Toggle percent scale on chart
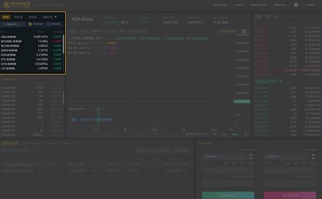Screen dimensions: 322x199 [x=215, y=134]
